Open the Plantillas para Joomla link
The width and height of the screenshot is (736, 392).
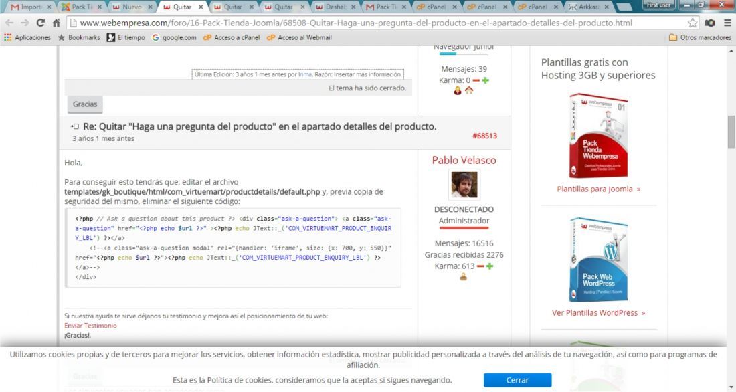[x=598, y=189]
